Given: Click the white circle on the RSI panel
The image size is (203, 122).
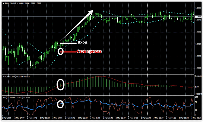Looking at the screenshot, I should [60, 104].
